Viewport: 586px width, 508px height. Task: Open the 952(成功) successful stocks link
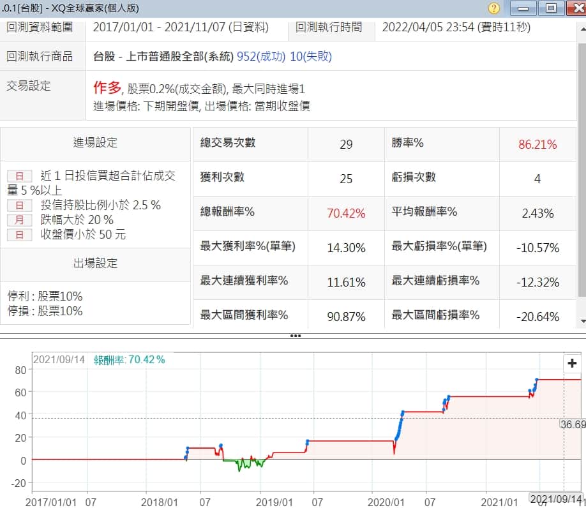pyautogui.click(x=257, y=56)
